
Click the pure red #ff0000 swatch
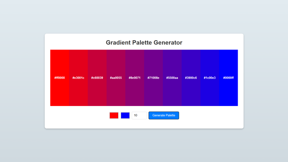(x=60, y=78)
